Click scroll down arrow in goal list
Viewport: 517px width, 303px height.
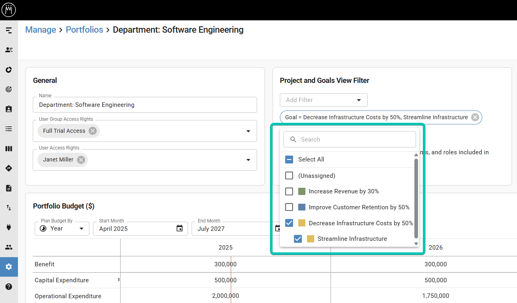tap(416, 244)
